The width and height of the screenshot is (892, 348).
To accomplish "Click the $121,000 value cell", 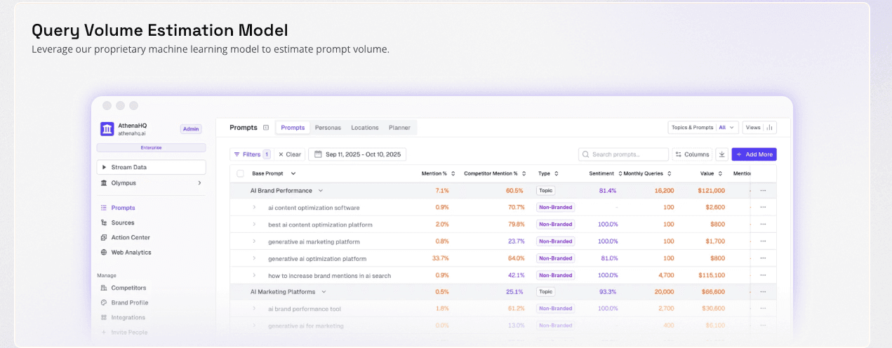I will pyautogui.click(x=711, y=190).
